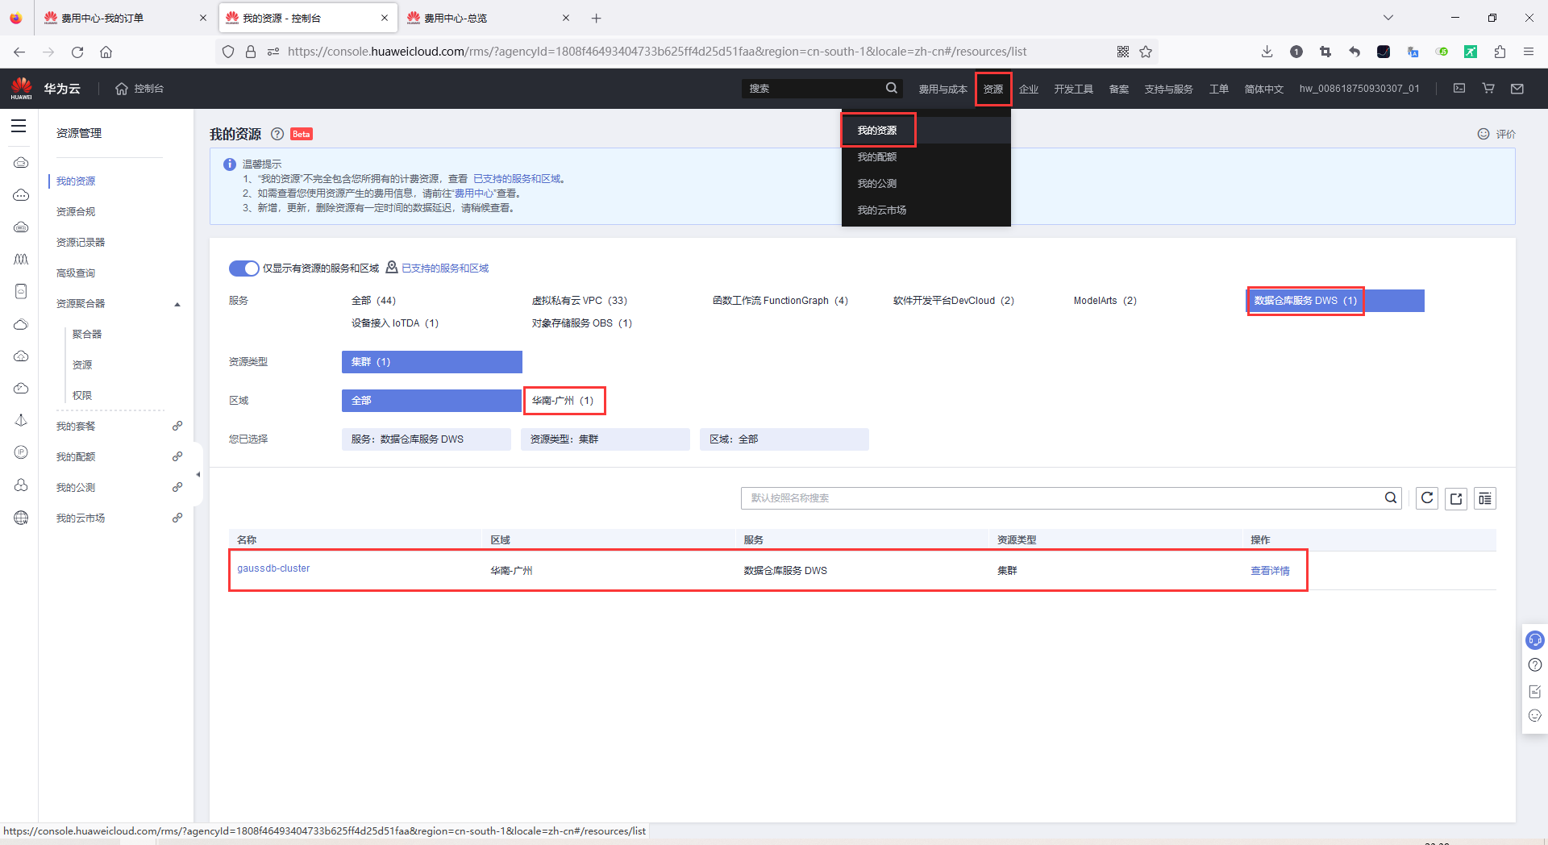Open the browser home page
The image size is (1548, 845).
point(106,52)
